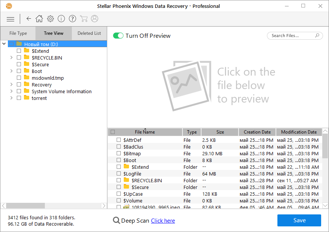Select the $Secure folder icon in tree
The width and height of the screenshot is (329, 232).
coord(27,64)
